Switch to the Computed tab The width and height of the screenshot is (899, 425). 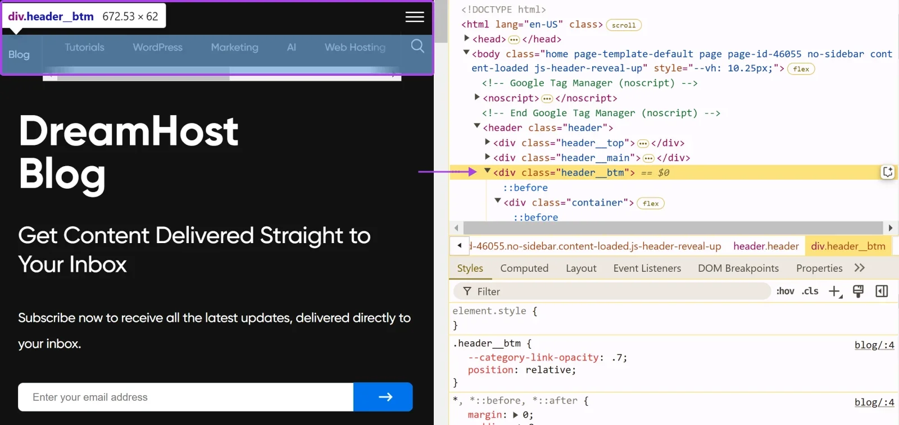pyautogui.click(x=524, y=268)
